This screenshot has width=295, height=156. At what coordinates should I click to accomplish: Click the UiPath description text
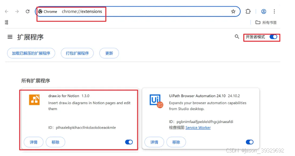coord(208,106)
